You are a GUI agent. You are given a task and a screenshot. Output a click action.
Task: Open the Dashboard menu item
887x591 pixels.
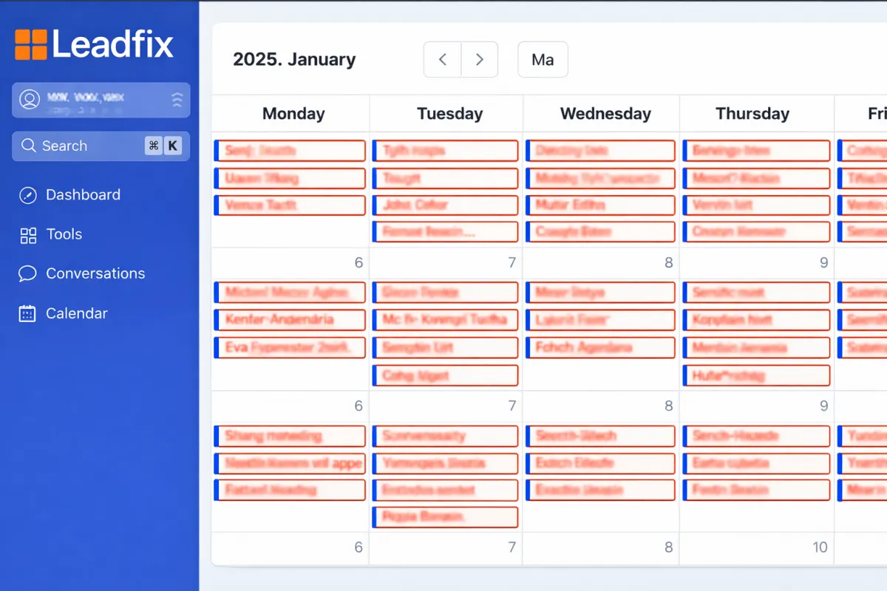pos(83,195)
